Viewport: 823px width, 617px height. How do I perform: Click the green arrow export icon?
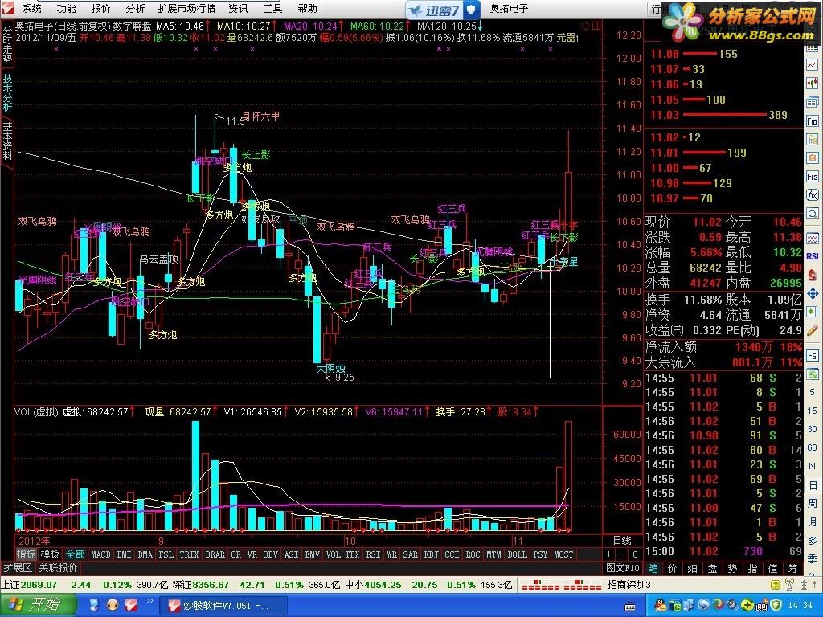pos(812,311)
